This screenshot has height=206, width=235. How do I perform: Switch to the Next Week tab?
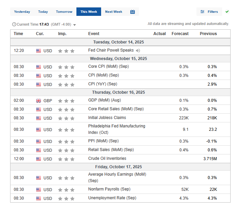[114, 12]
